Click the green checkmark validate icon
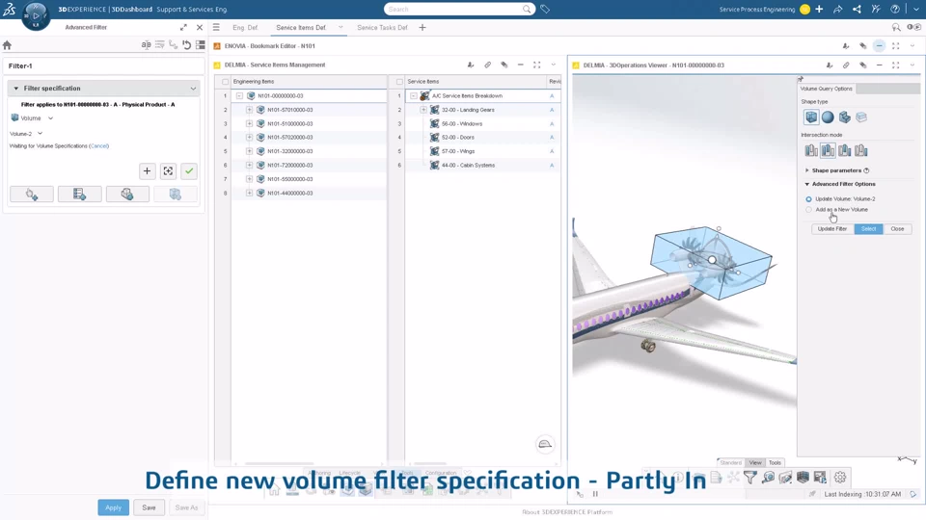926x520 pixels. tap(189, 171)
